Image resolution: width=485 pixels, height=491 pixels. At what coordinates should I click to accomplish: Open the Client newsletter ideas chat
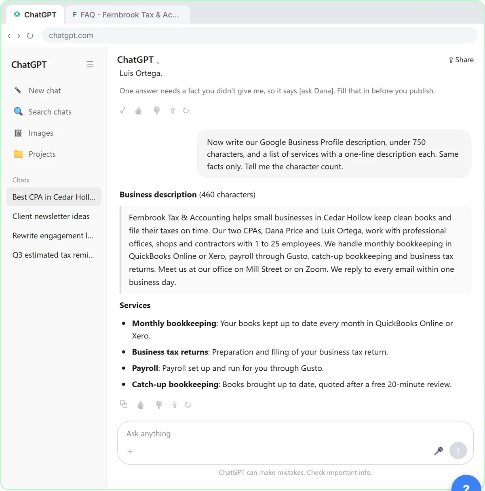(54, 216)
